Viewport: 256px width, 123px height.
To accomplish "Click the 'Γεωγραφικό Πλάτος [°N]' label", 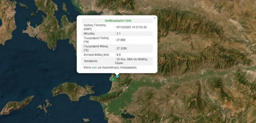I will point(96,40).
